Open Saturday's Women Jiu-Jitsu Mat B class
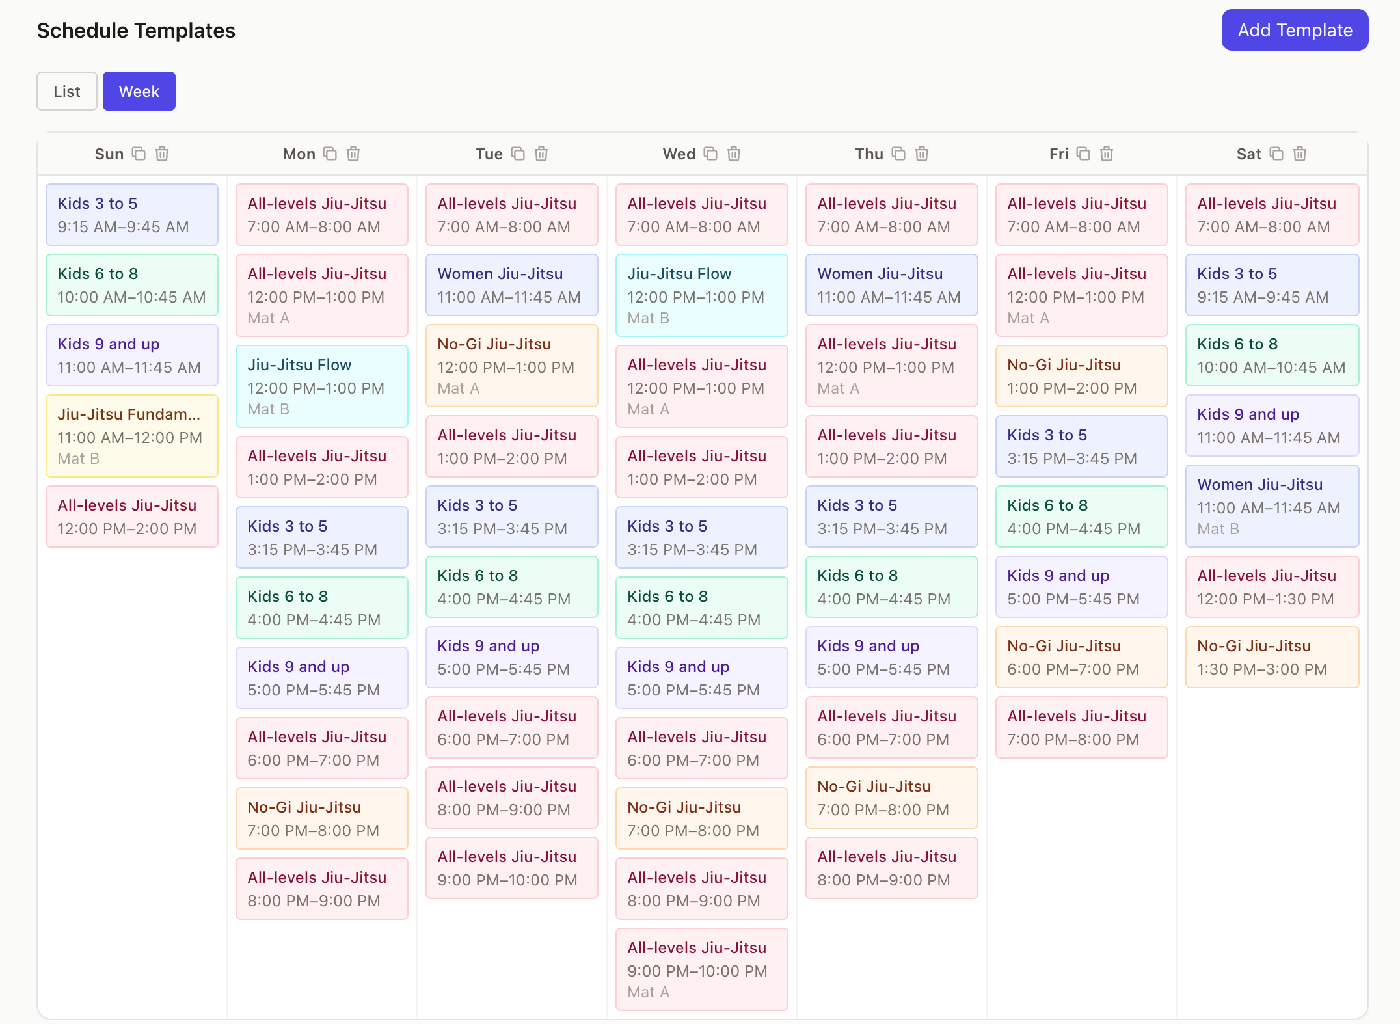Image resolution: width=1400 pixels, height=1024 pixels. click(x=1272, y=506)
